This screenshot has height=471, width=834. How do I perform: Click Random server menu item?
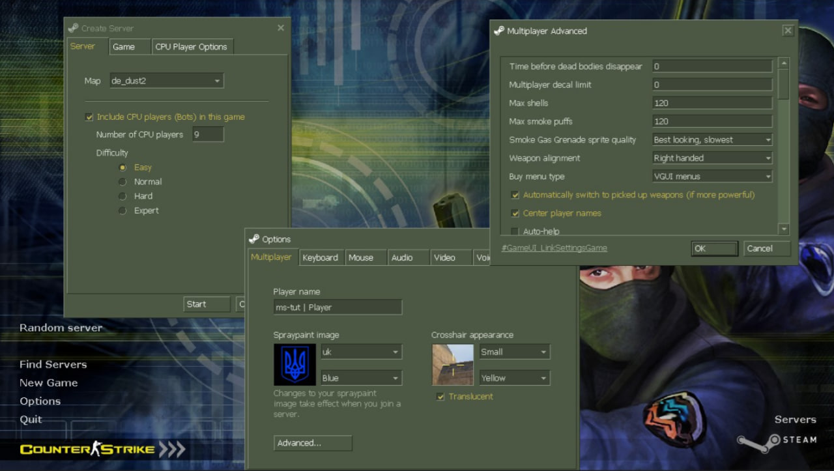tap(61, 328)
